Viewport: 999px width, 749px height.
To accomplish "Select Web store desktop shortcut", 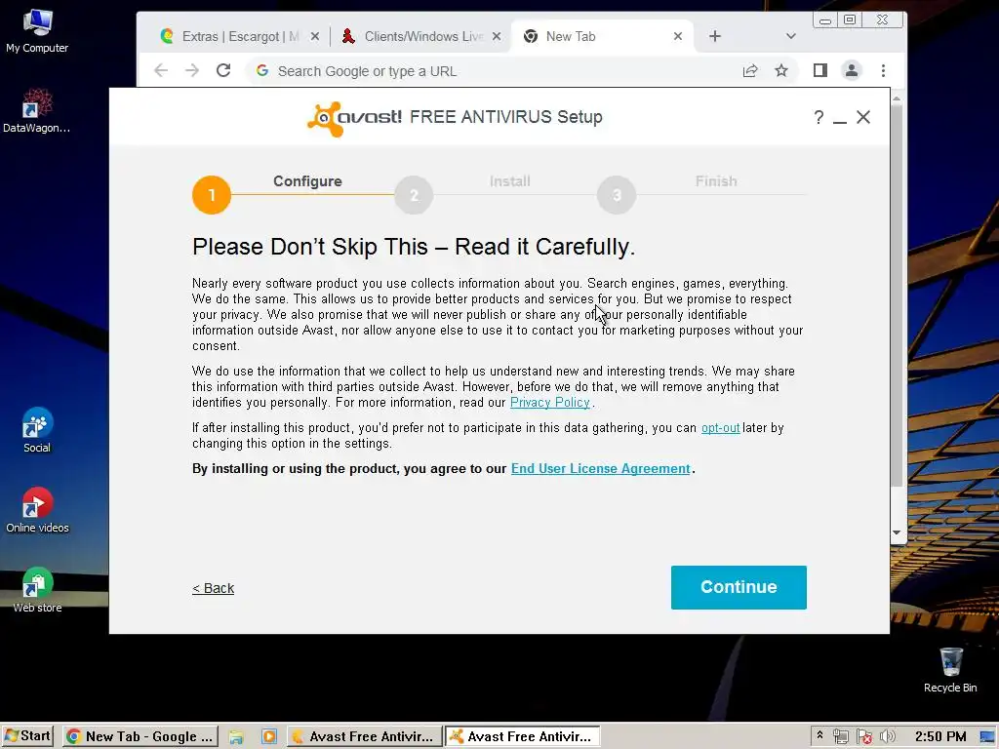I will point(37,590).
